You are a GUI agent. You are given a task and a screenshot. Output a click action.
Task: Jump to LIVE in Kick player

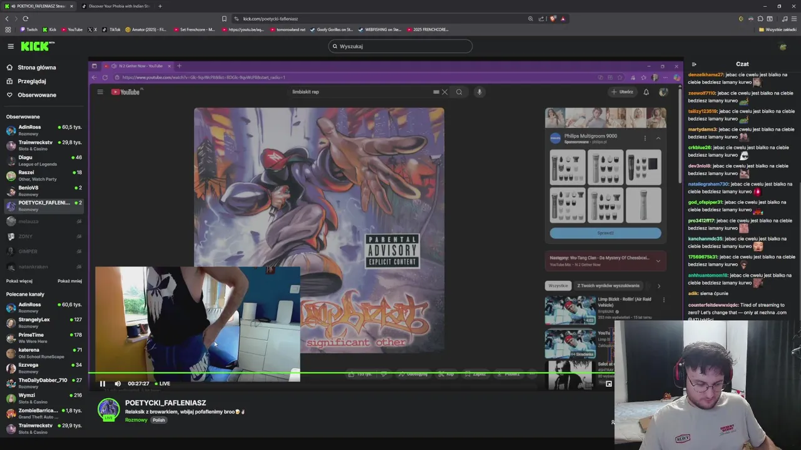(162, 384)
